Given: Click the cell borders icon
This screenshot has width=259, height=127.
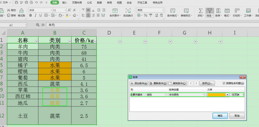Looking at the screenshot, I should [46, 15].
